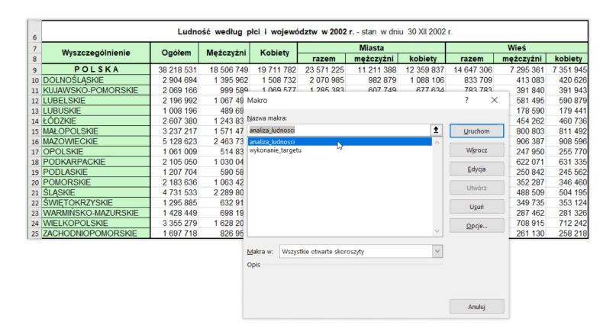Open macro options with Opcje...

[476, 225]
